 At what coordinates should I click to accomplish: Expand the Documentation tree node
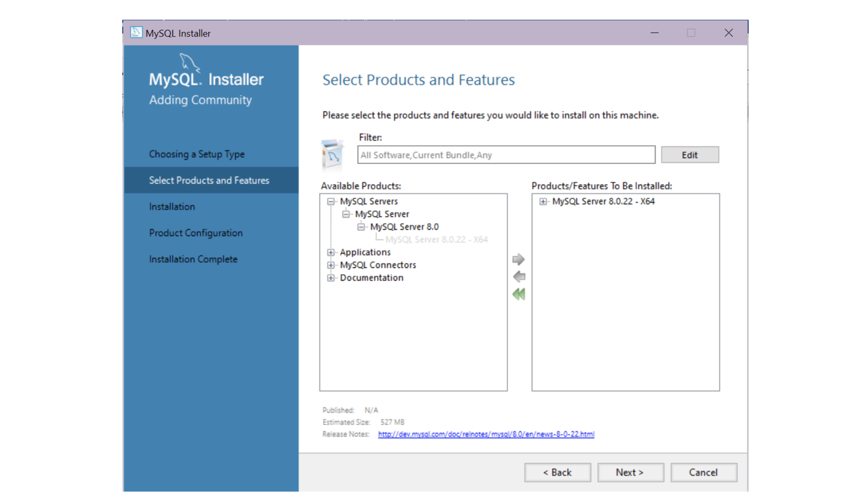tap(331, 278)
